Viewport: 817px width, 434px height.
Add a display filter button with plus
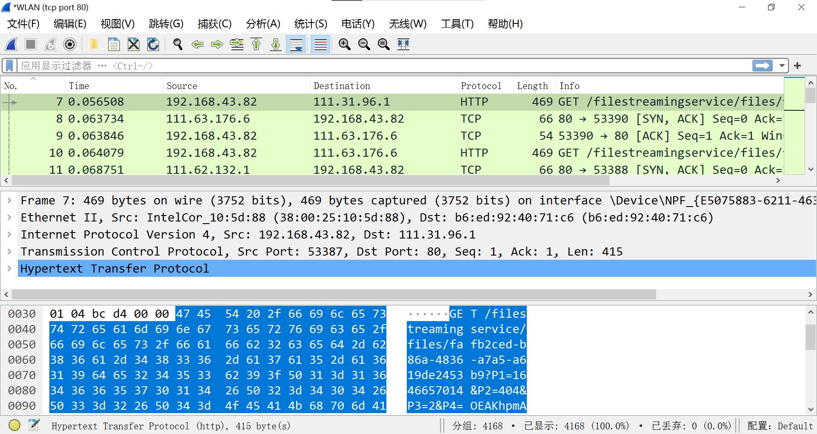(797, 66)
